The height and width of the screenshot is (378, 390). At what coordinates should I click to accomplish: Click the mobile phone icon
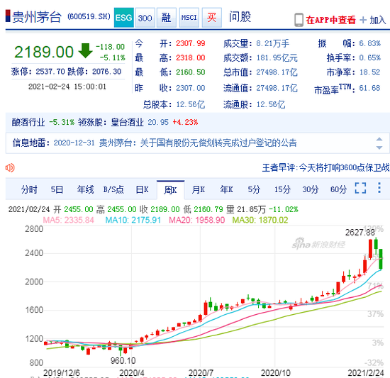pyautogui.click(x=299, y=20)
